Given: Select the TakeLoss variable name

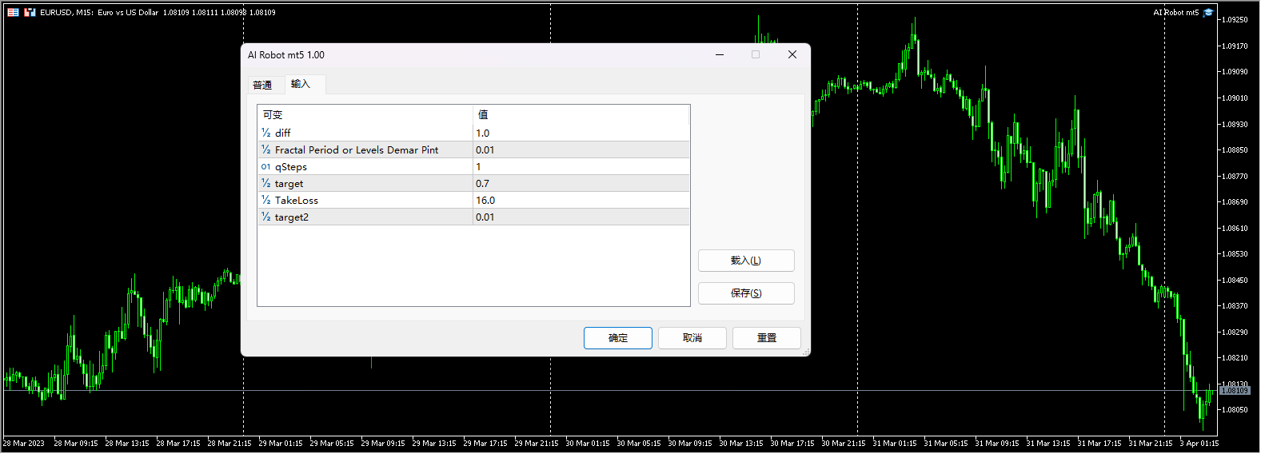Looking at the screenshot, I should coord(297,201).
